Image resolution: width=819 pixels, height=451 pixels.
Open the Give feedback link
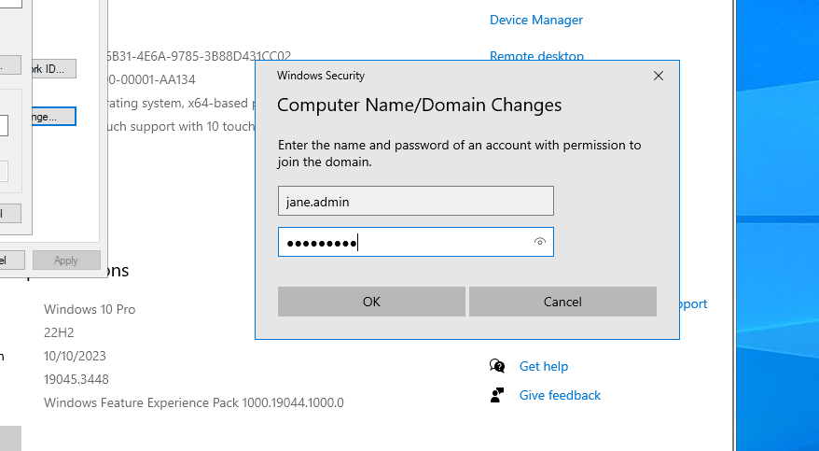[x=560, y=395]
